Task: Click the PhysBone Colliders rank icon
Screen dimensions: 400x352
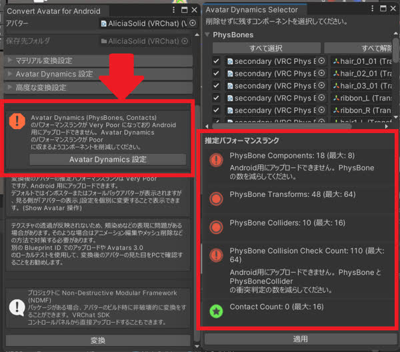Action: tap(216, 227)
